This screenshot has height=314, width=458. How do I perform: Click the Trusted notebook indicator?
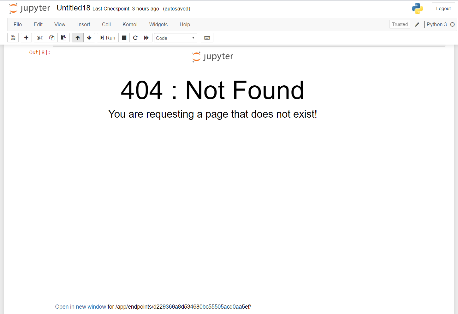(x=400, y=24)
